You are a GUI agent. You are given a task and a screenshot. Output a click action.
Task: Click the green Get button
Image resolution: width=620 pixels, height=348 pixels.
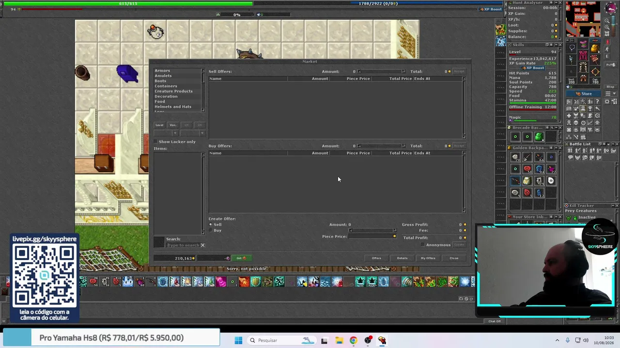[x=241, y=258]
